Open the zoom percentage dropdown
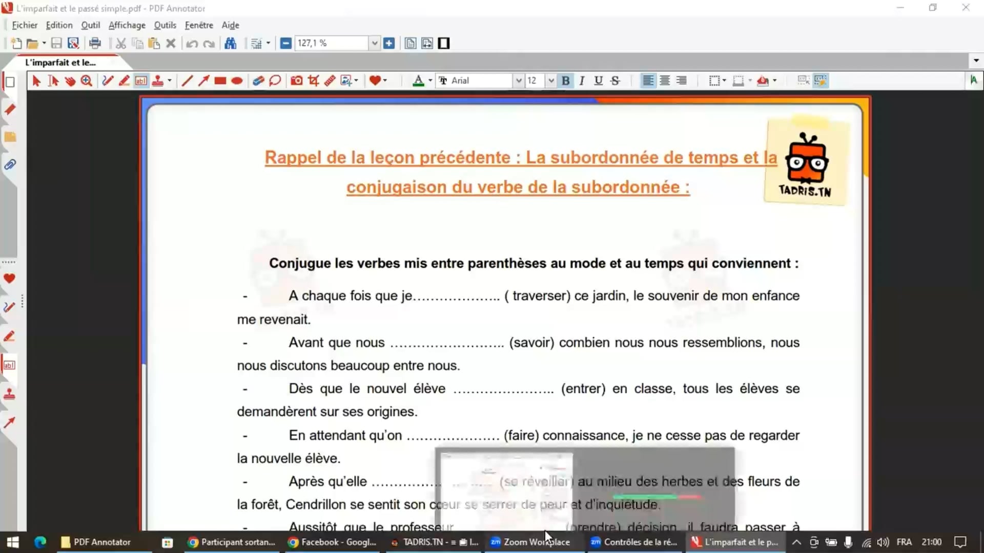Image resolution: width=984 pixels, height=553 pixels. pos(374,44)
